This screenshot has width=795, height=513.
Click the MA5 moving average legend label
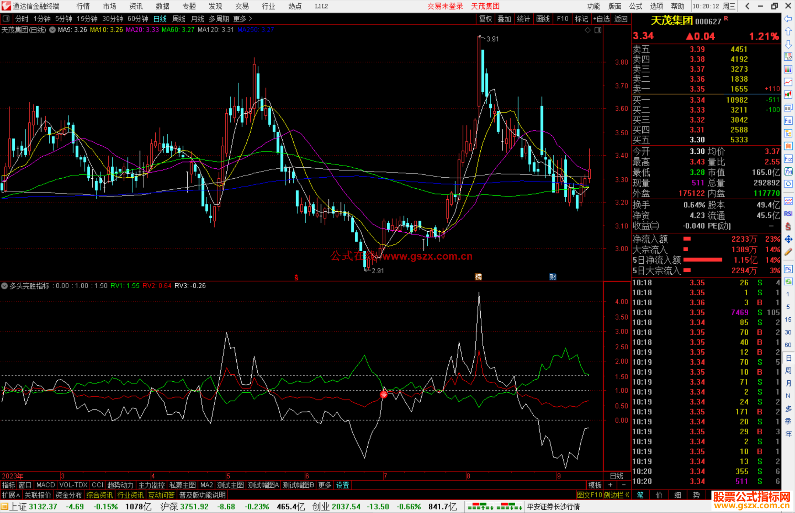(72, 30)
